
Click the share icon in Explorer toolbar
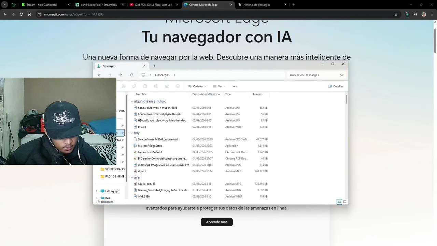167,86
